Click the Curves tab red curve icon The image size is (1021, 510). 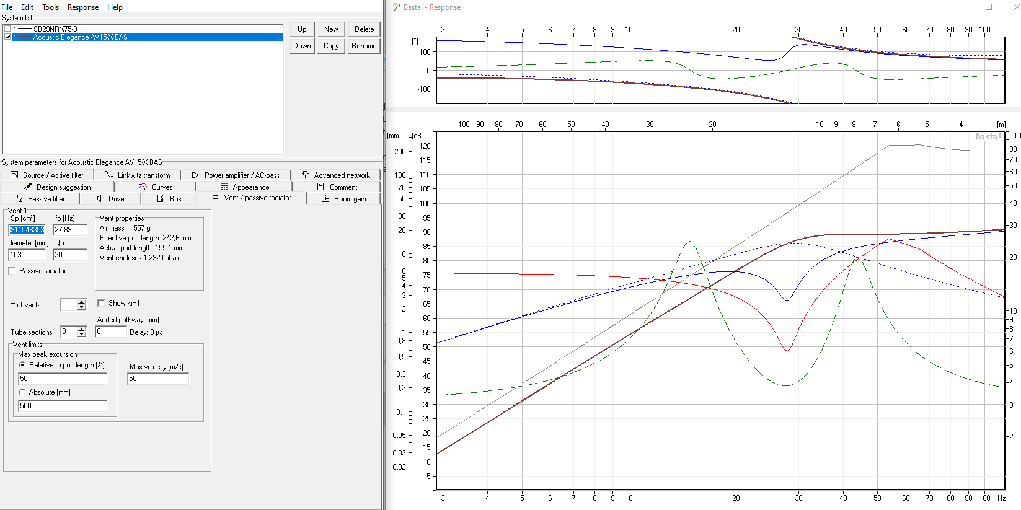pyautogui.click(x=143, y=187)
